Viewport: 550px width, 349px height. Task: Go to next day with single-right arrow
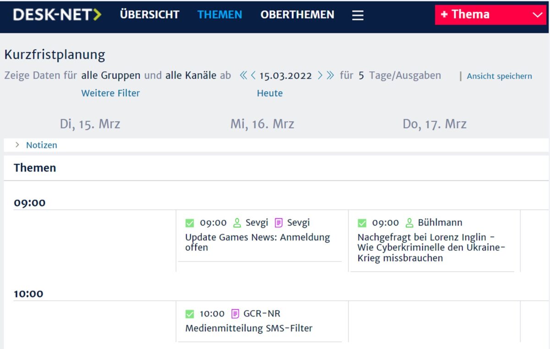(x=320, y=75)
